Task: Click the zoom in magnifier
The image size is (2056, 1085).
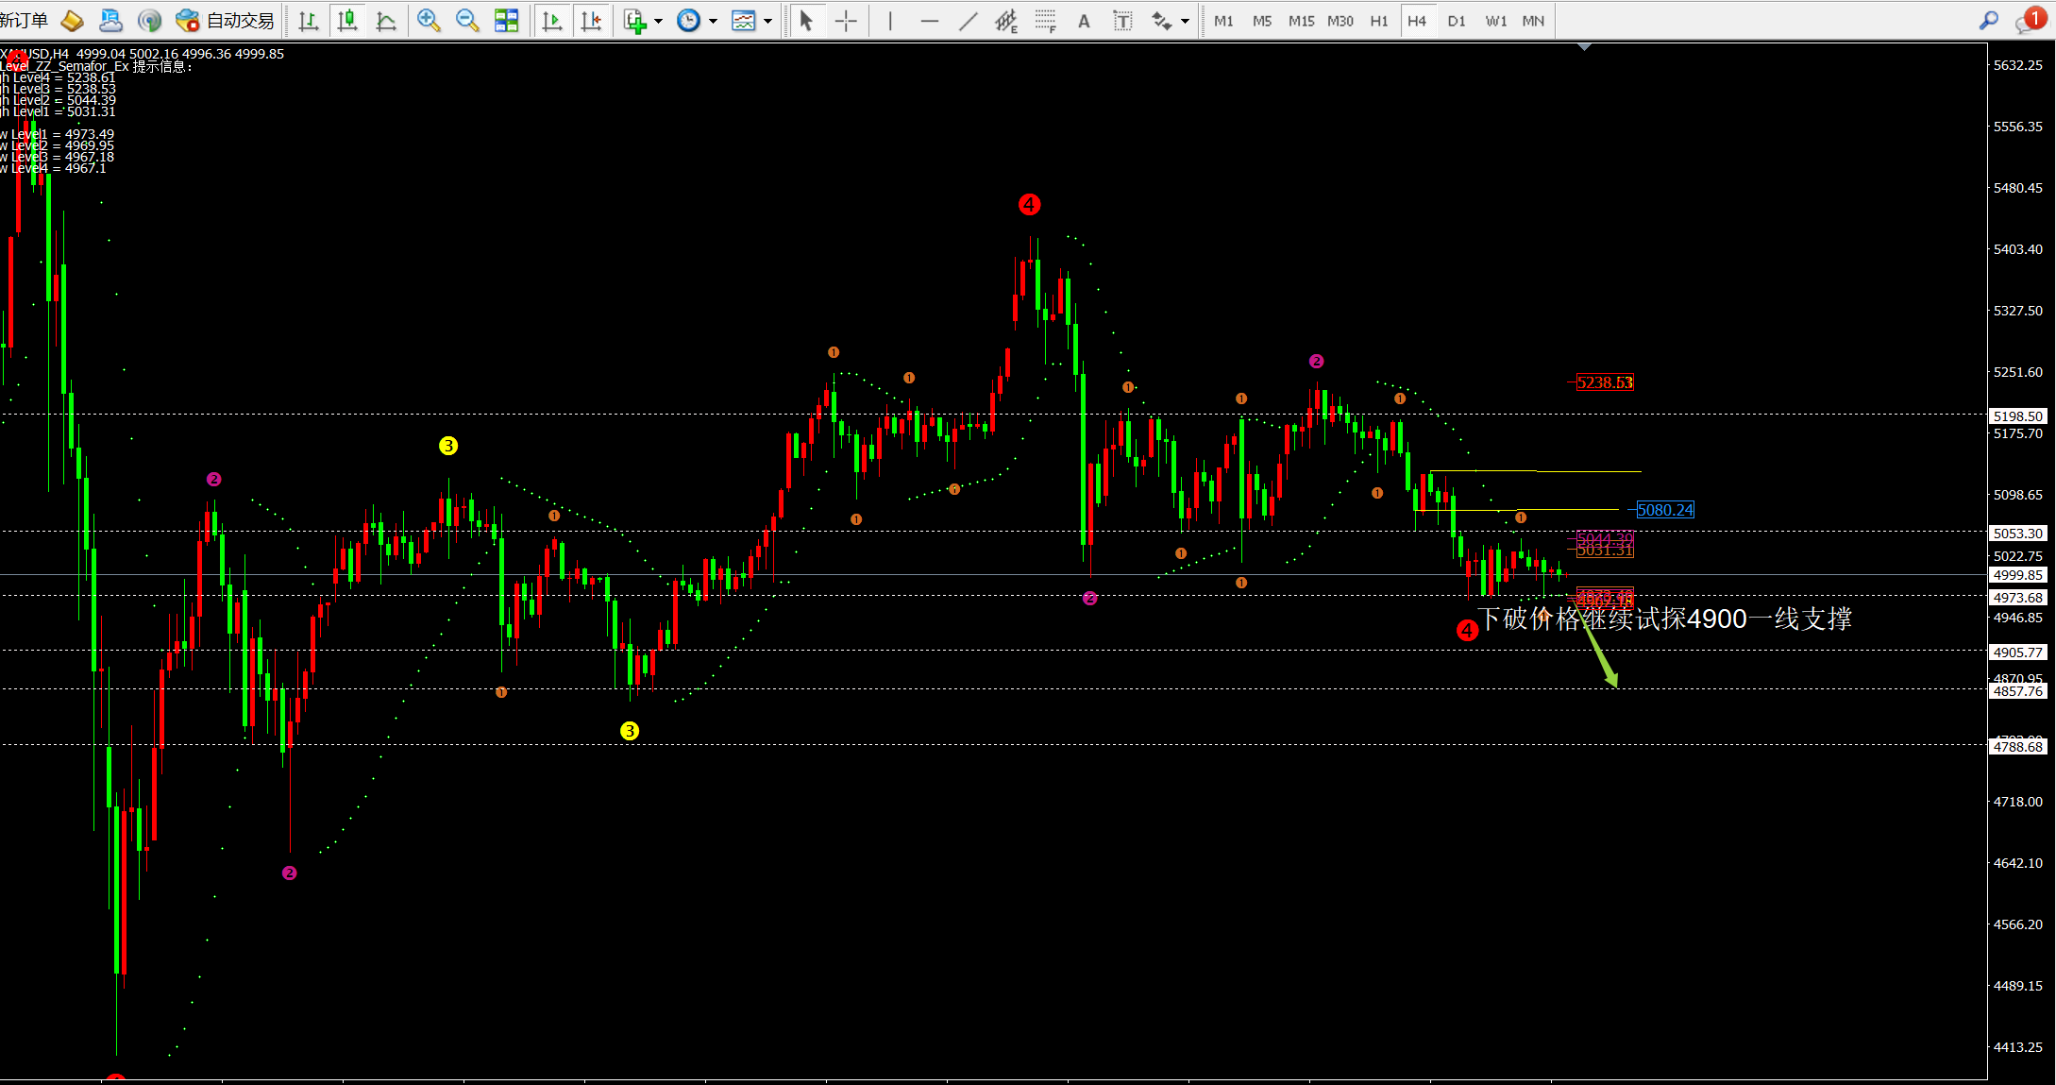Action: click(429, 21)
